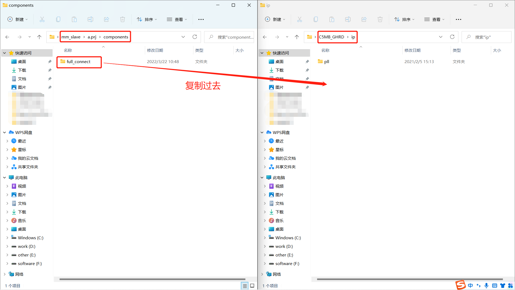
Task: Open the 查看 view menu in ip window
Action: pos(435,19)
